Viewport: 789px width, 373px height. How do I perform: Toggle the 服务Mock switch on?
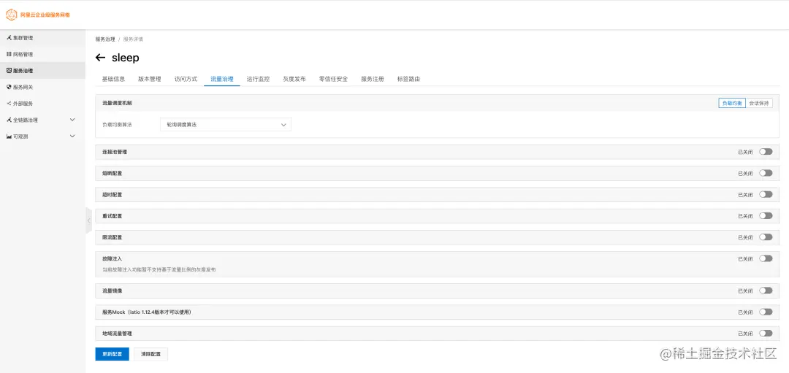coord(766,312)
